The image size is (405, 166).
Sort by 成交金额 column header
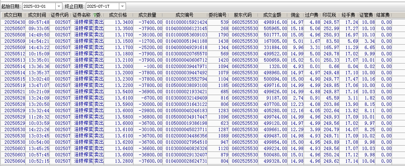272,15
